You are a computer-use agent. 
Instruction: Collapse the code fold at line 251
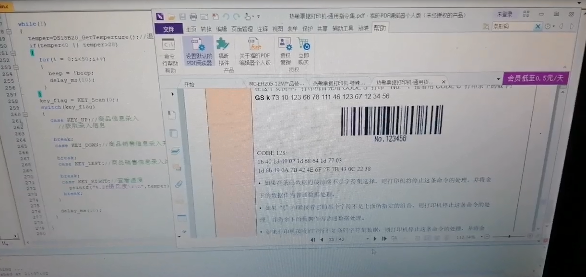pyautogui.click(x=14, y=53)
